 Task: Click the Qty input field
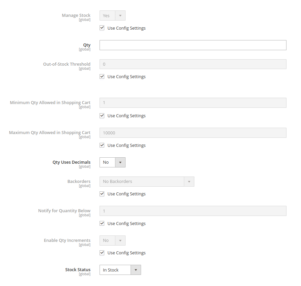tap(193, 45)
